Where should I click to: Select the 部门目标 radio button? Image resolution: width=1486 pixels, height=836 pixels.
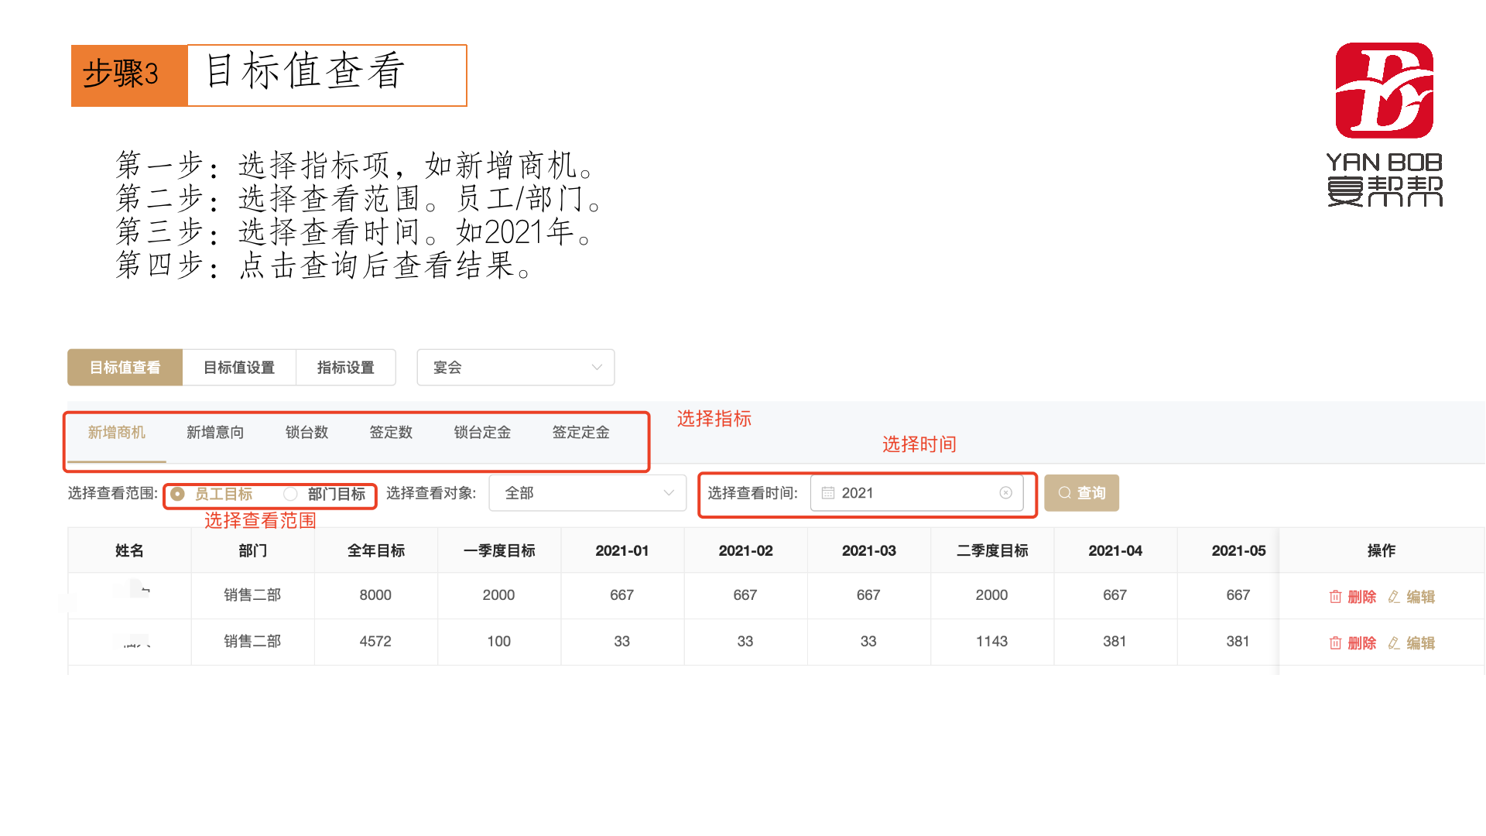pos(290,494)
